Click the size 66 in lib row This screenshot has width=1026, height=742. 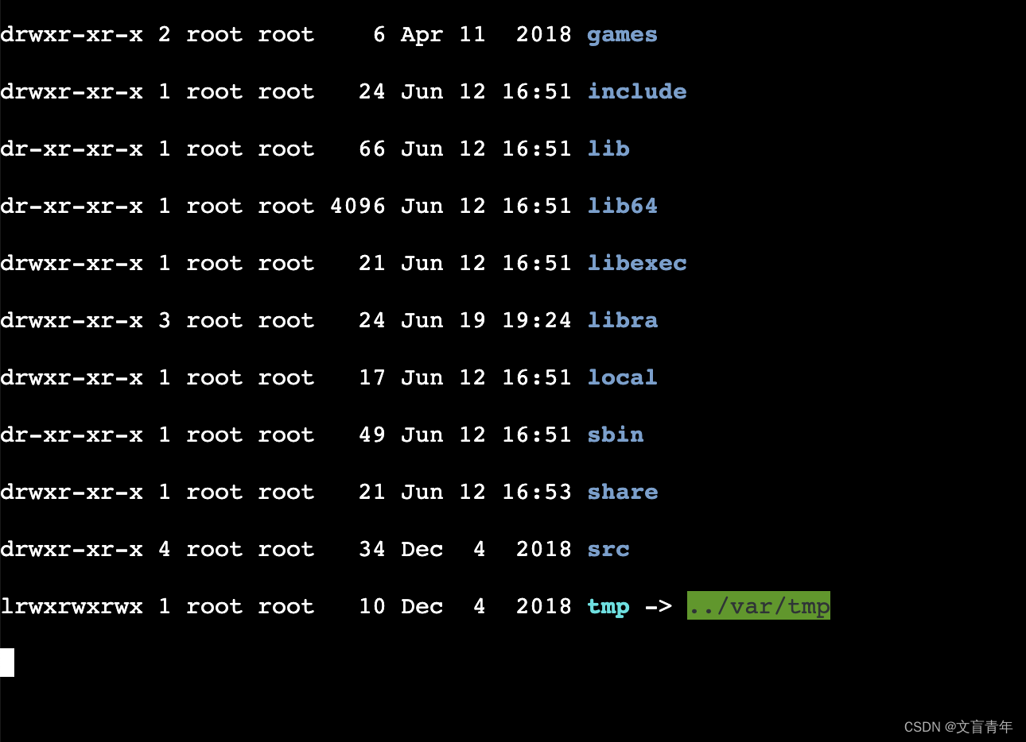[x=372, y=149]
